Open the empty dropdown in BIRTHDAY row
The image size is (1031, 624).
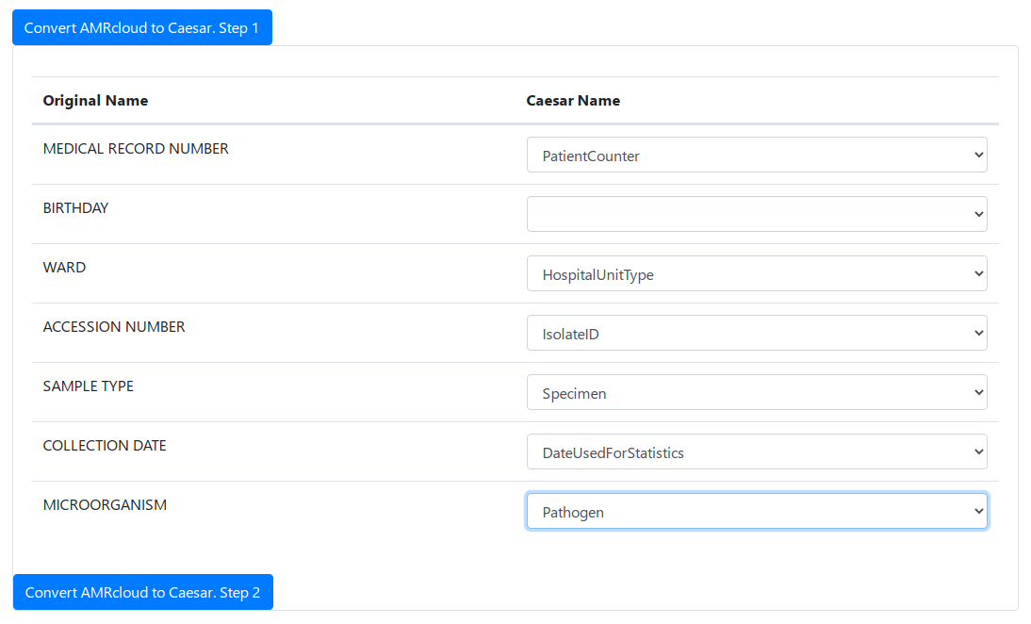(x=757, y=214)
